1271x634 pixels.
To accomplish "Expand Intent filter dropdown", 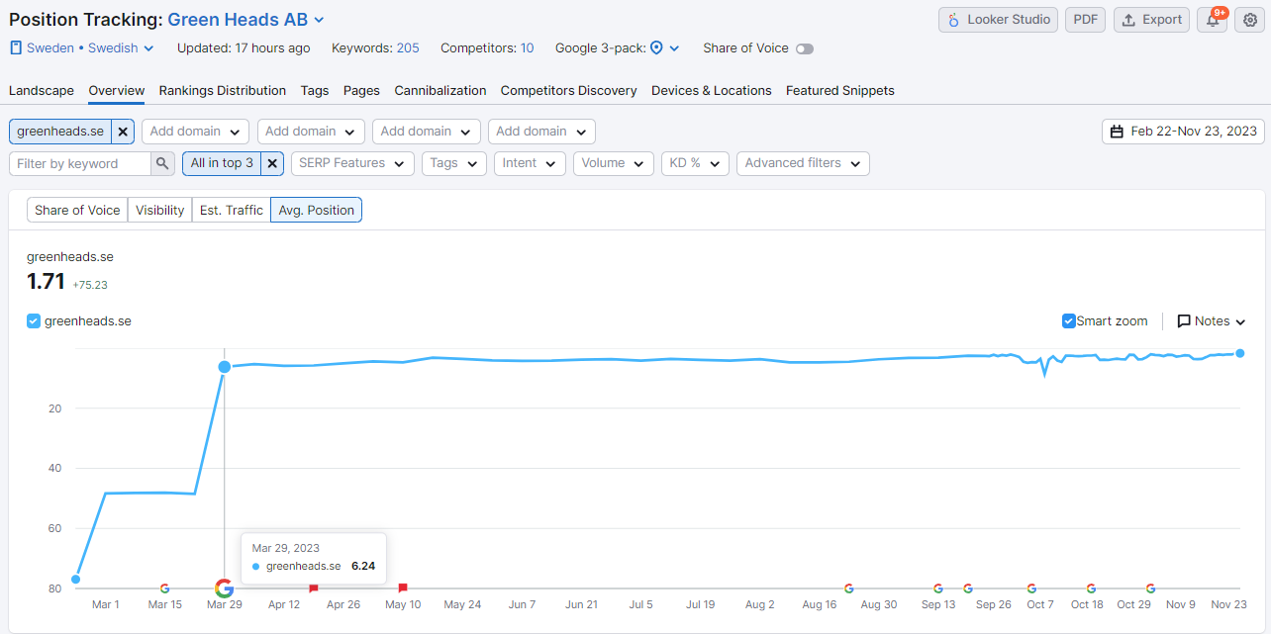I will coord(530,163).
